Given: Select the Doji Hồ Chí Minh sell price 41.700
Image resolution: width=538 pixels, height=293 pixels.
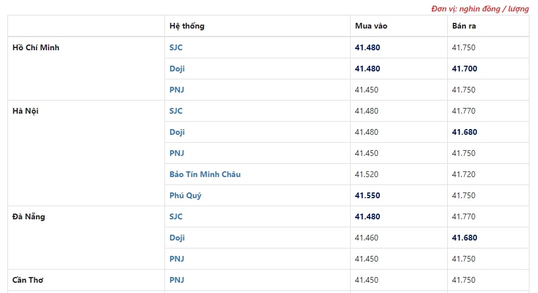Looking at the screenshot, I should [464, 69].
